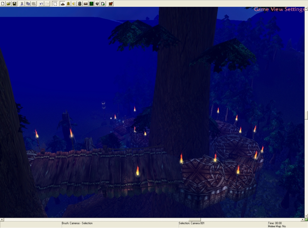308x228 pixels.
Task: Click the vertical scrollbar down arrow
Action: click(x=306, y=216)
